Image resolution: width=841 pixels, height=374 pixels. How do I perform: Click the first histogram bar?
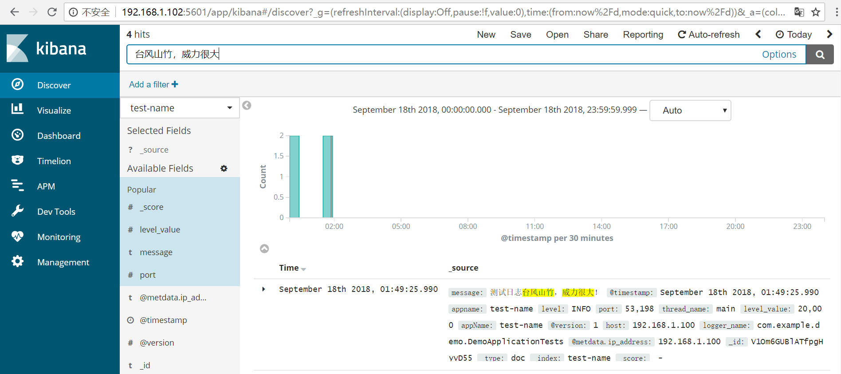coord(295,177)
